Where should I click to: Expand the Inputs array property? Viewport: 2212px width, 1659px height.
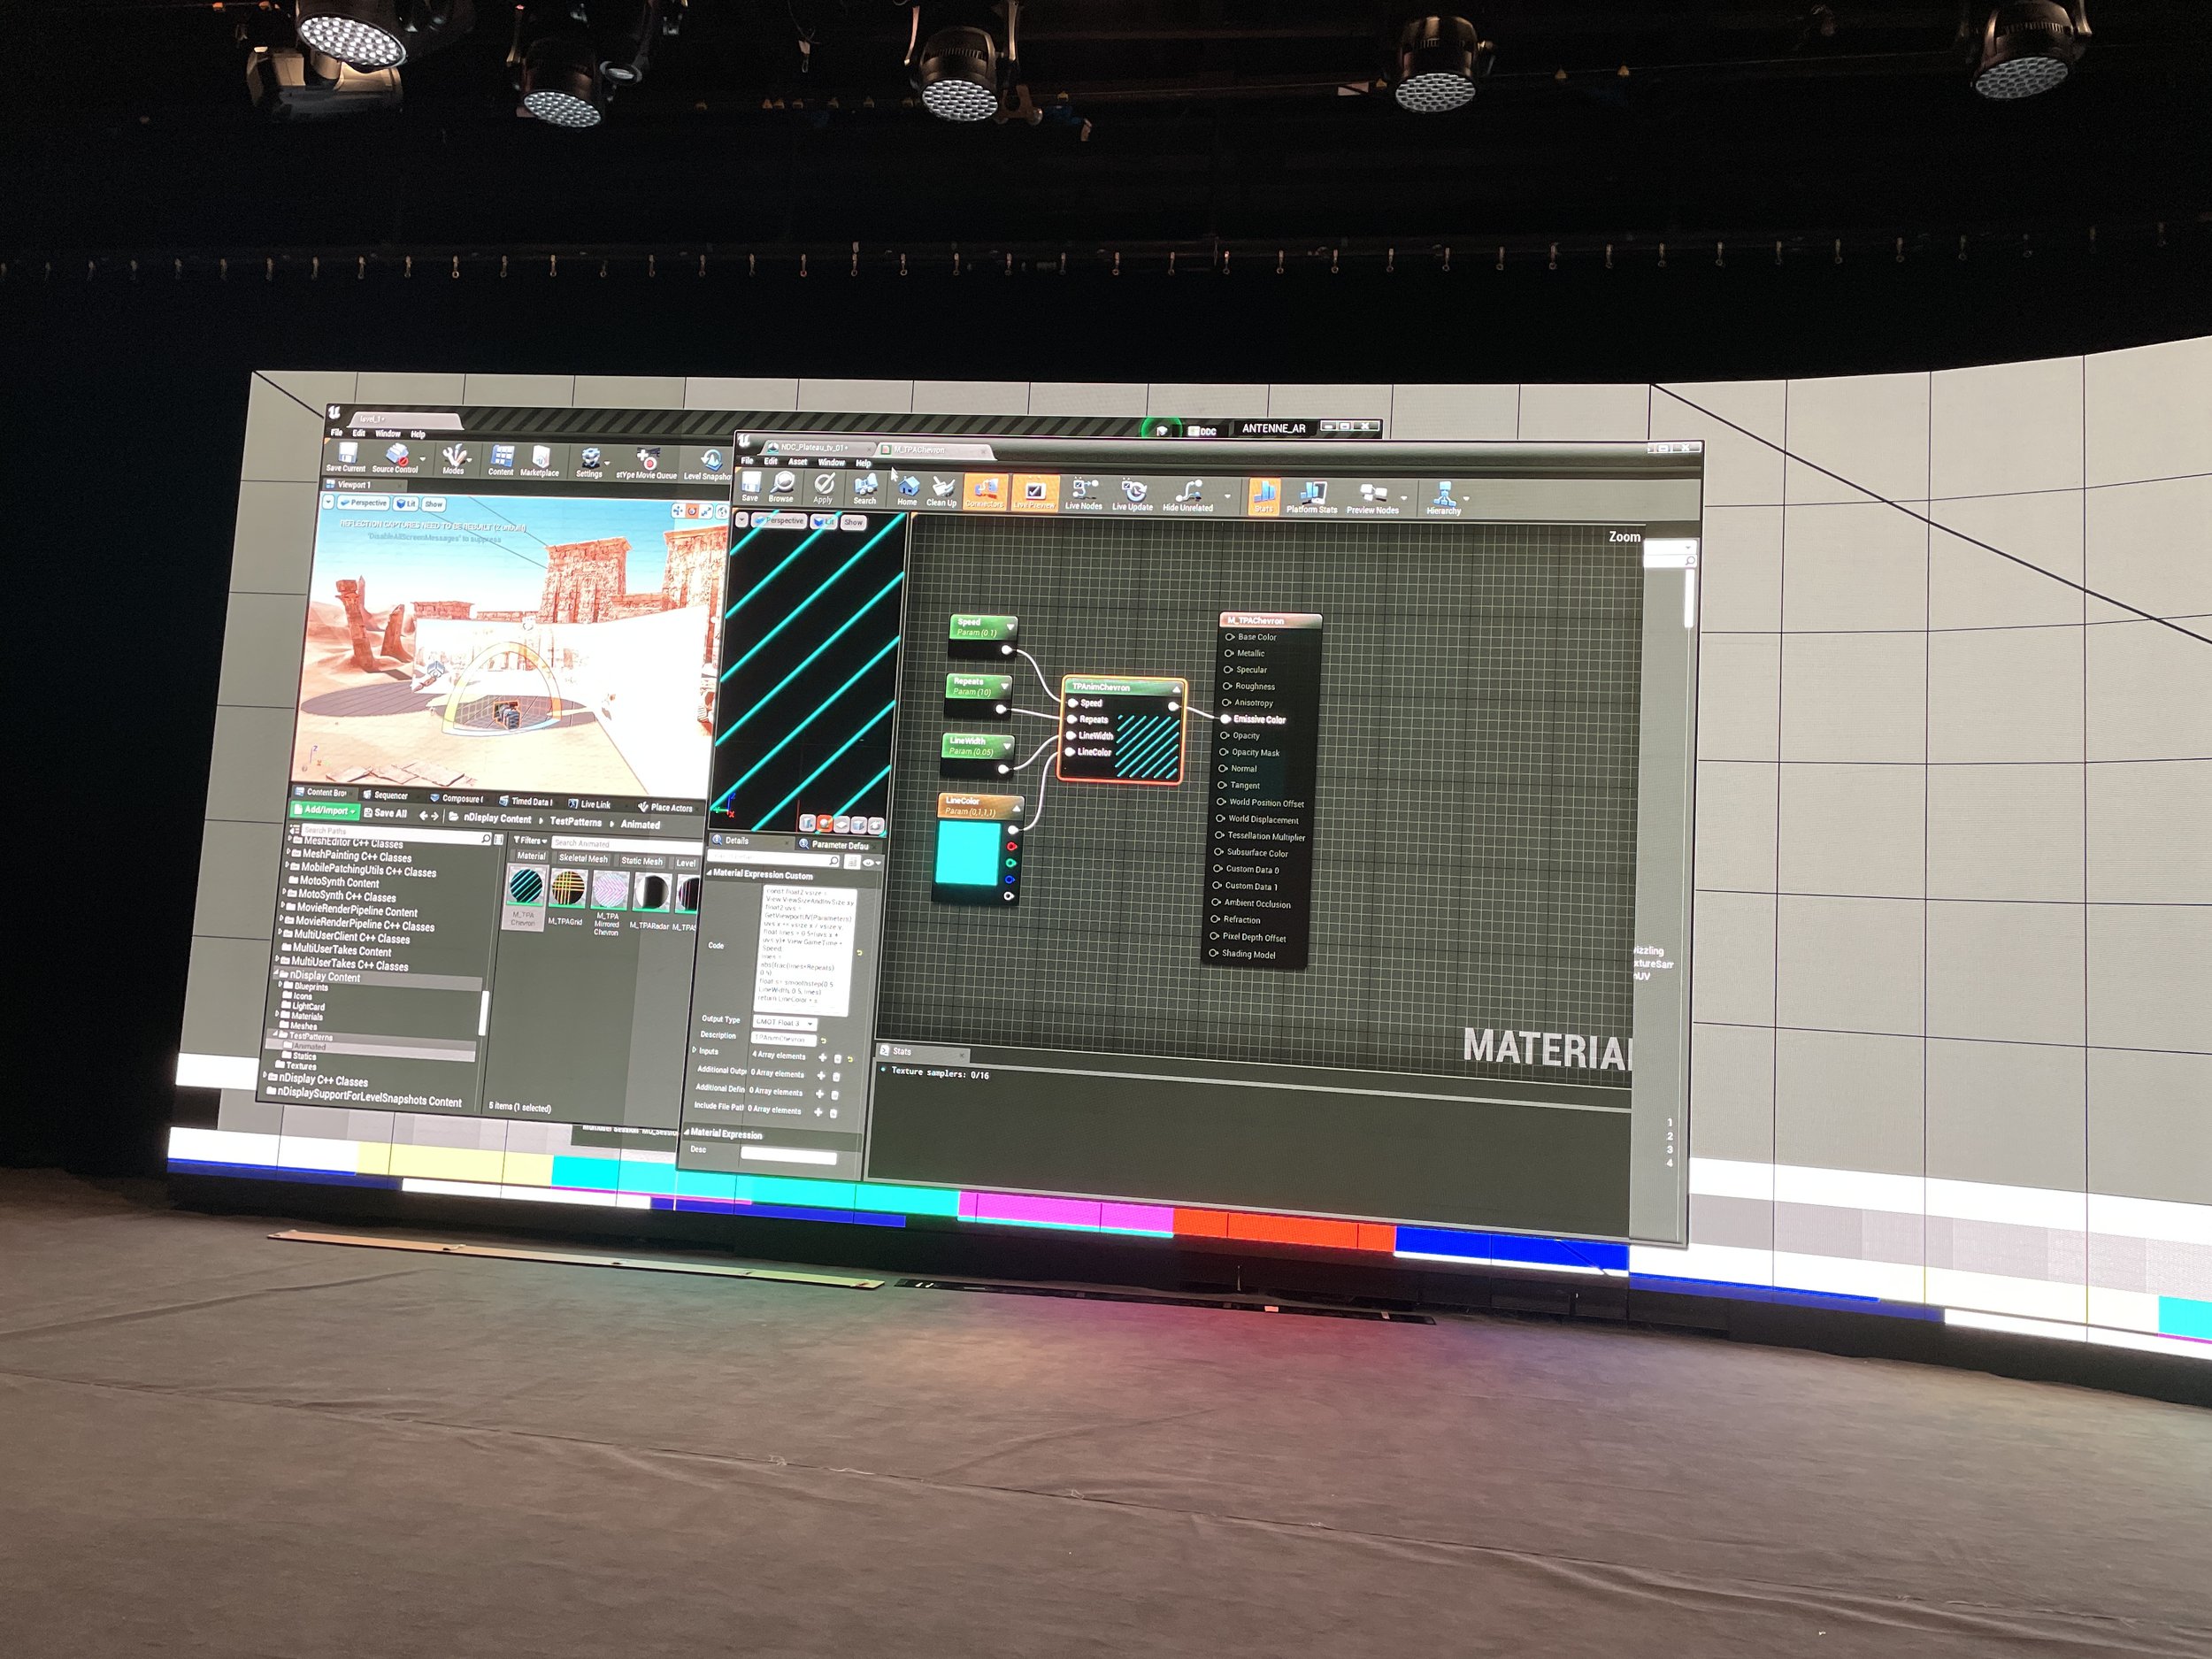695,1050
